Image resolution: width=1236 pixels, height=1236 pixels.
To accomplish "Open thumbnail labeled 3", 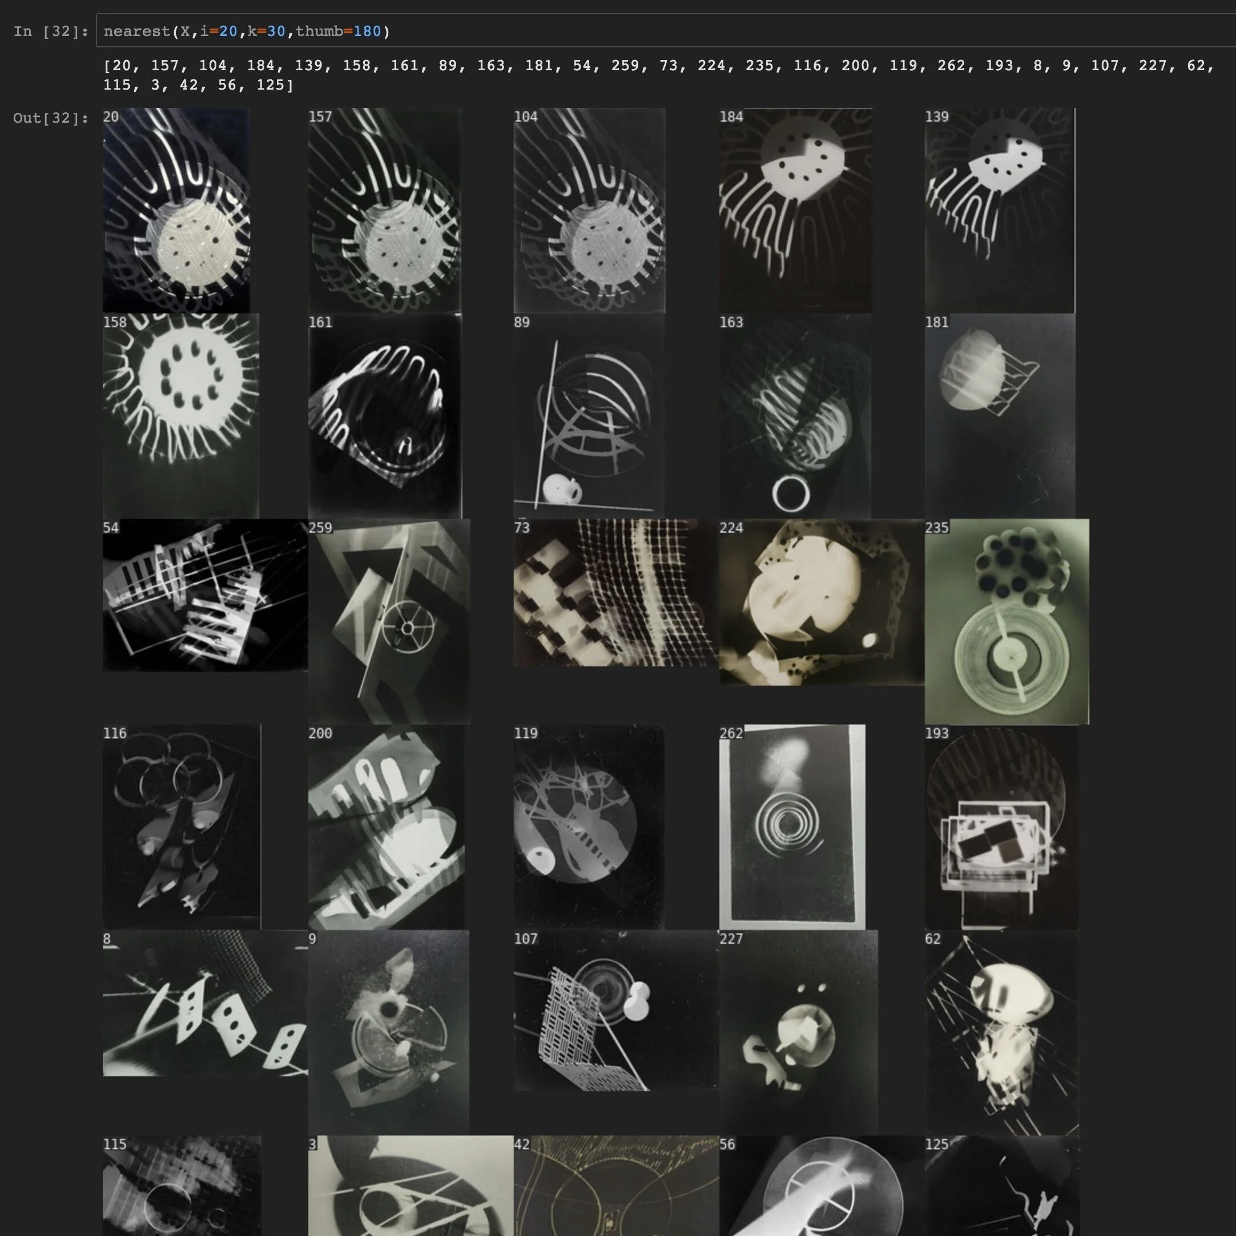I will 410,1186.
